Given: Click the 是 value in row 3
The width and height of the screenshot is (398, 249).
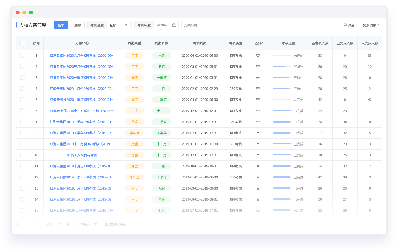Looking at the screenshot, I should tap(258, 77).
